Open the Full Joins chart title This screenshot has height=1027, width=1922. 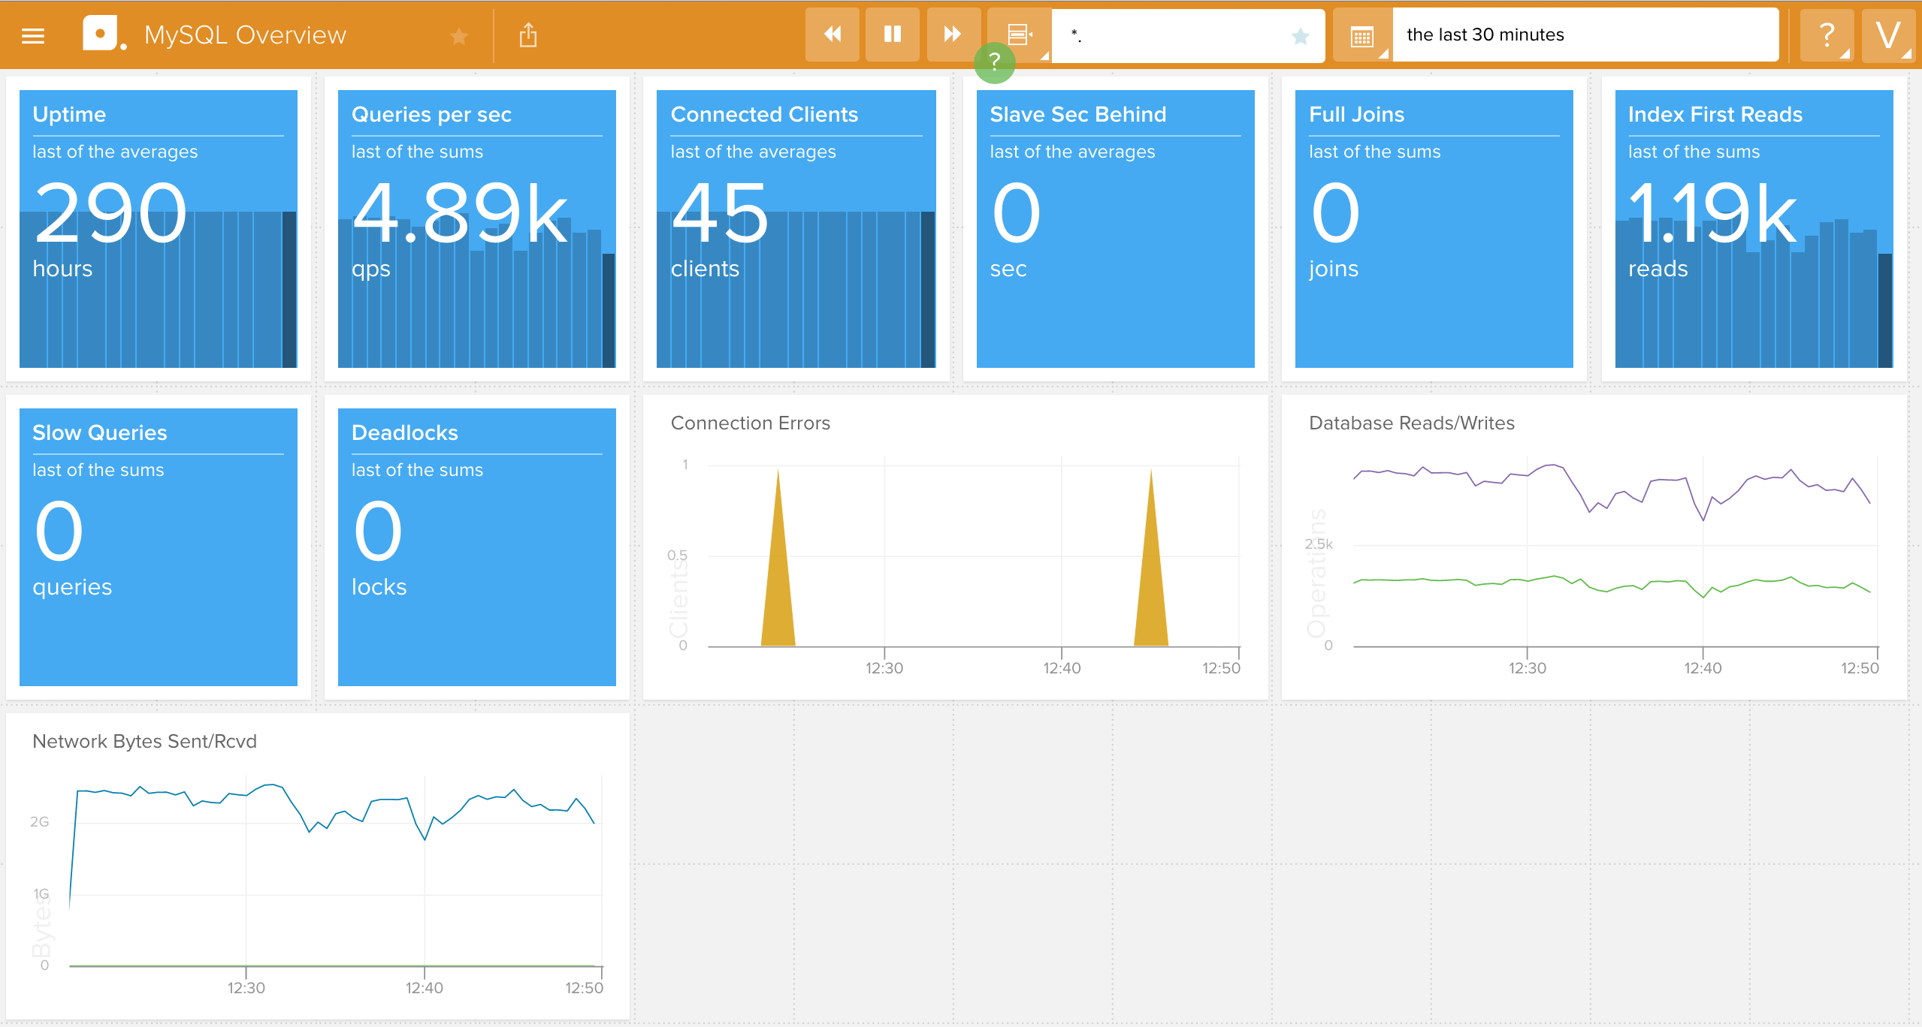[x=1356, y=114]
